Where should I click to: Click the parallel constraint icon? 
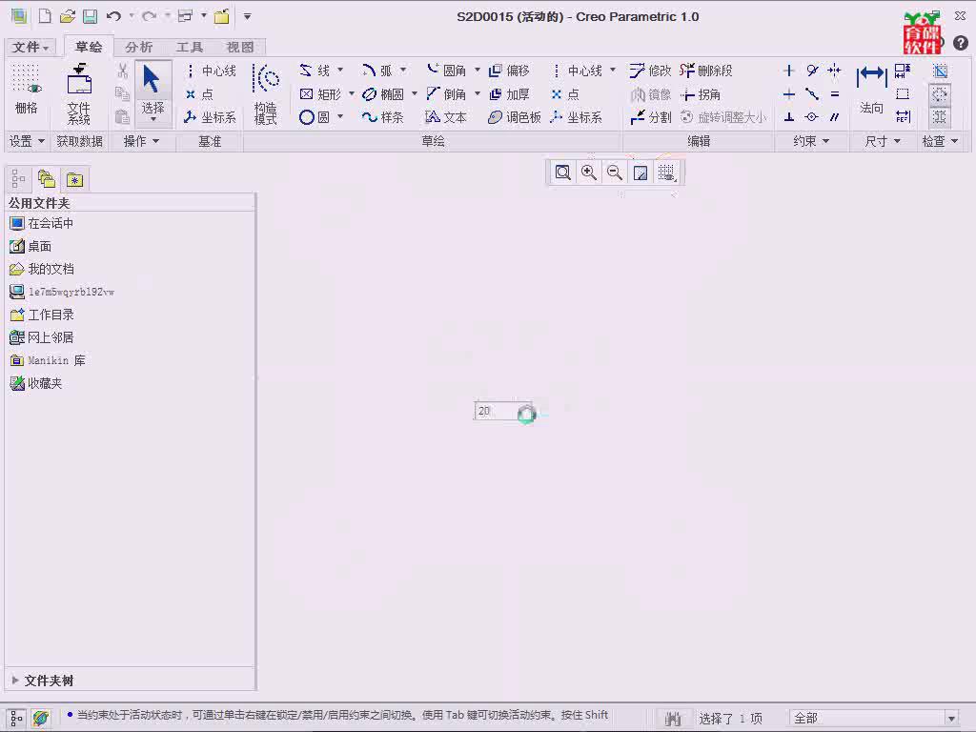pyautogui.click(x=835, y=117)
